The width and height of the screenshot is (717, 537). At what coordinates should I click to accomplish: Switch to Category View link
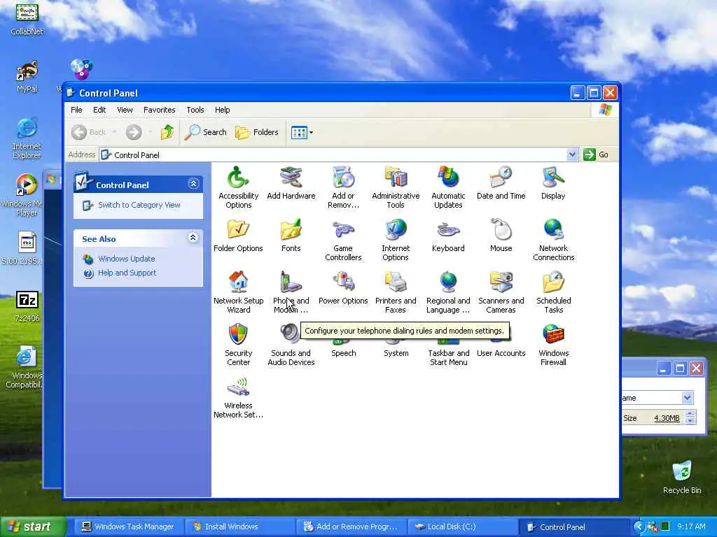tap(139, 205)
